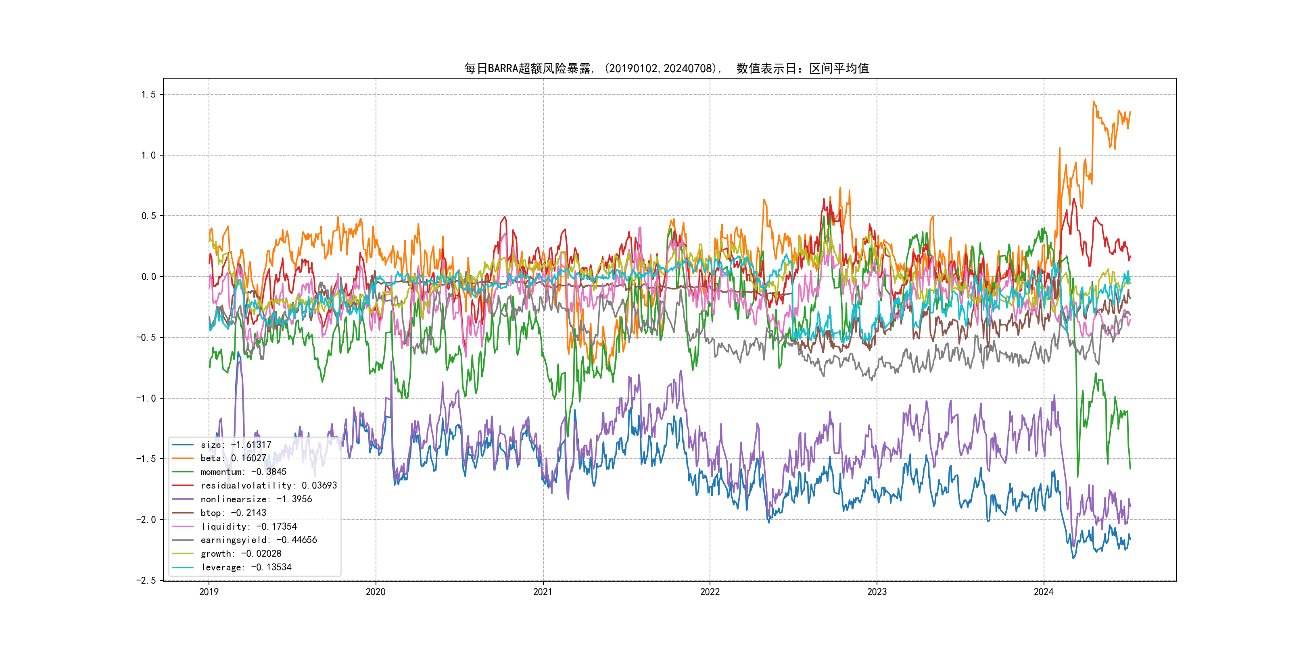The height and width of the screenshot is (653, 1307).
Task: Select the earningsyield legend entry text
Action: point(259,540)
